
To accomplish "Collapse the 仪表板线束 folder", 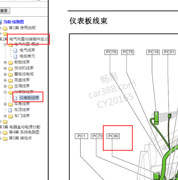I will point(5,92).
